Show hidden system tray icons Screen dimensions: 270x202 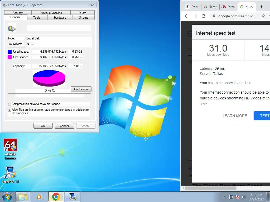pos(224,197)
